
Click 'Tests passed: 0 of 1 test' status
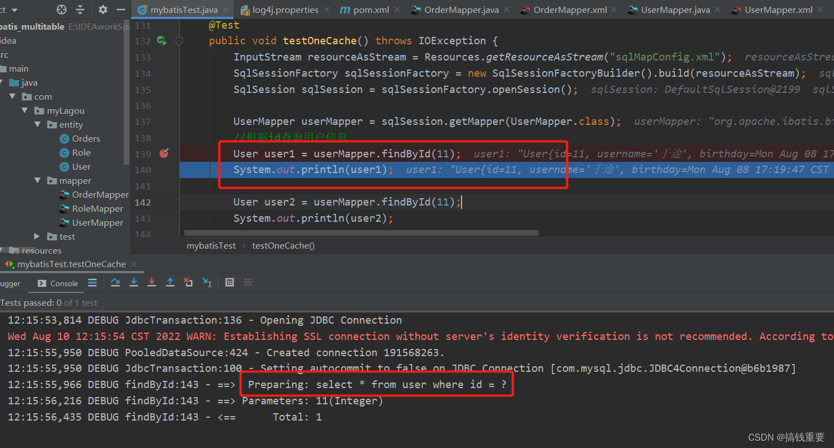49,303
